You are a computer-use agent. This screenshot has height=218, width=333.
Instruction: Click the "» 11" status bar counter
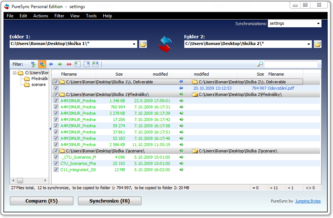pyautogui.click(x=274, y=188)
